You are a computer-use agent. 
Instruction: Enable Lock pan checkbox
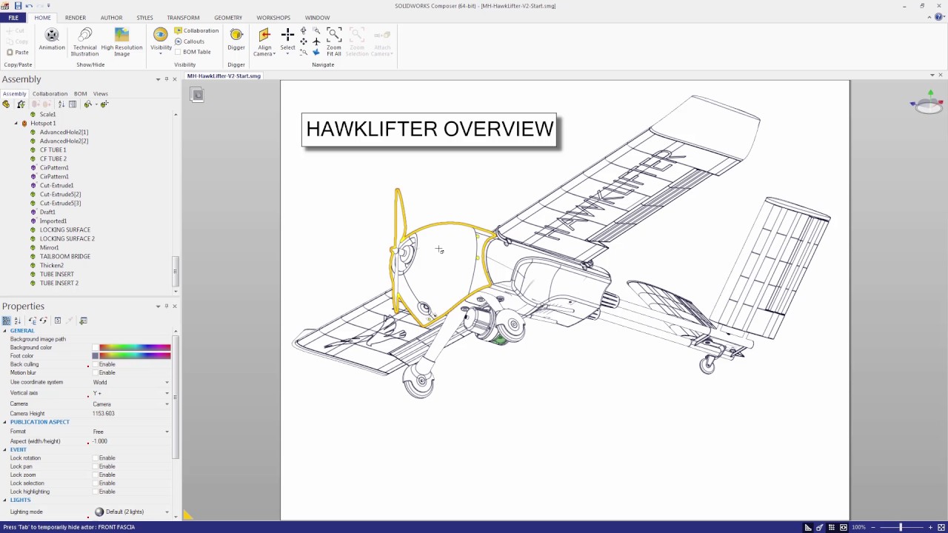click(x=96, y=466)
